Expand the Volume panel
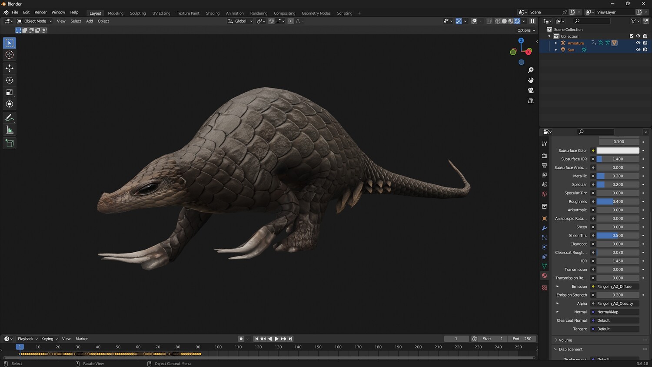 [565, 340]
